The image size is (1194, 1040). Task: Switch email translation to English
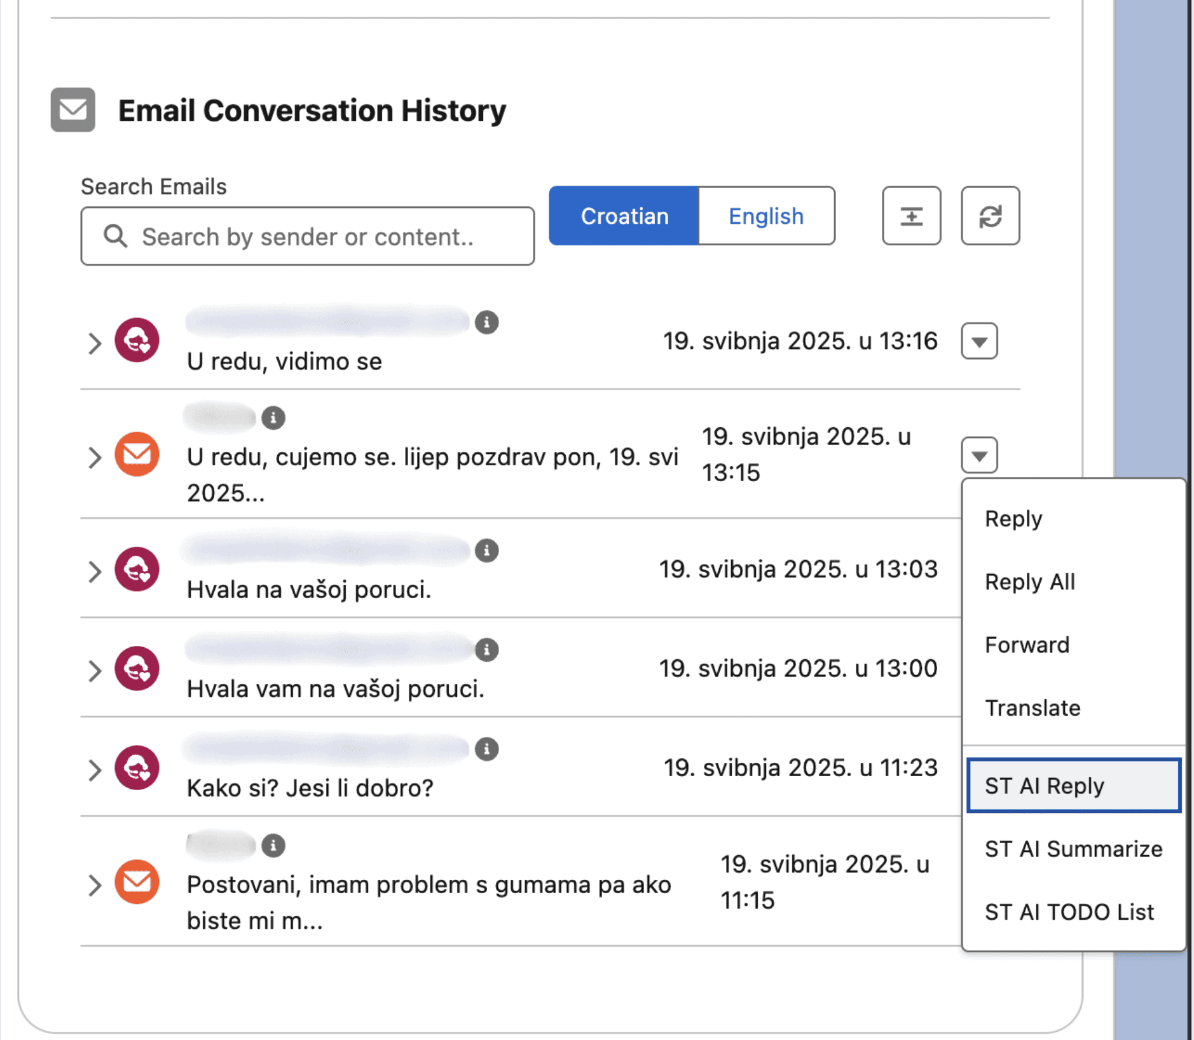(x=765, y=216)
